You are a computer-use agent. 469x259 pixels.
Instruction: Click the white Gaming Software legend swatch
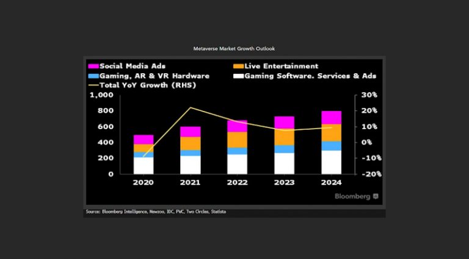click(x=238, y=76)
